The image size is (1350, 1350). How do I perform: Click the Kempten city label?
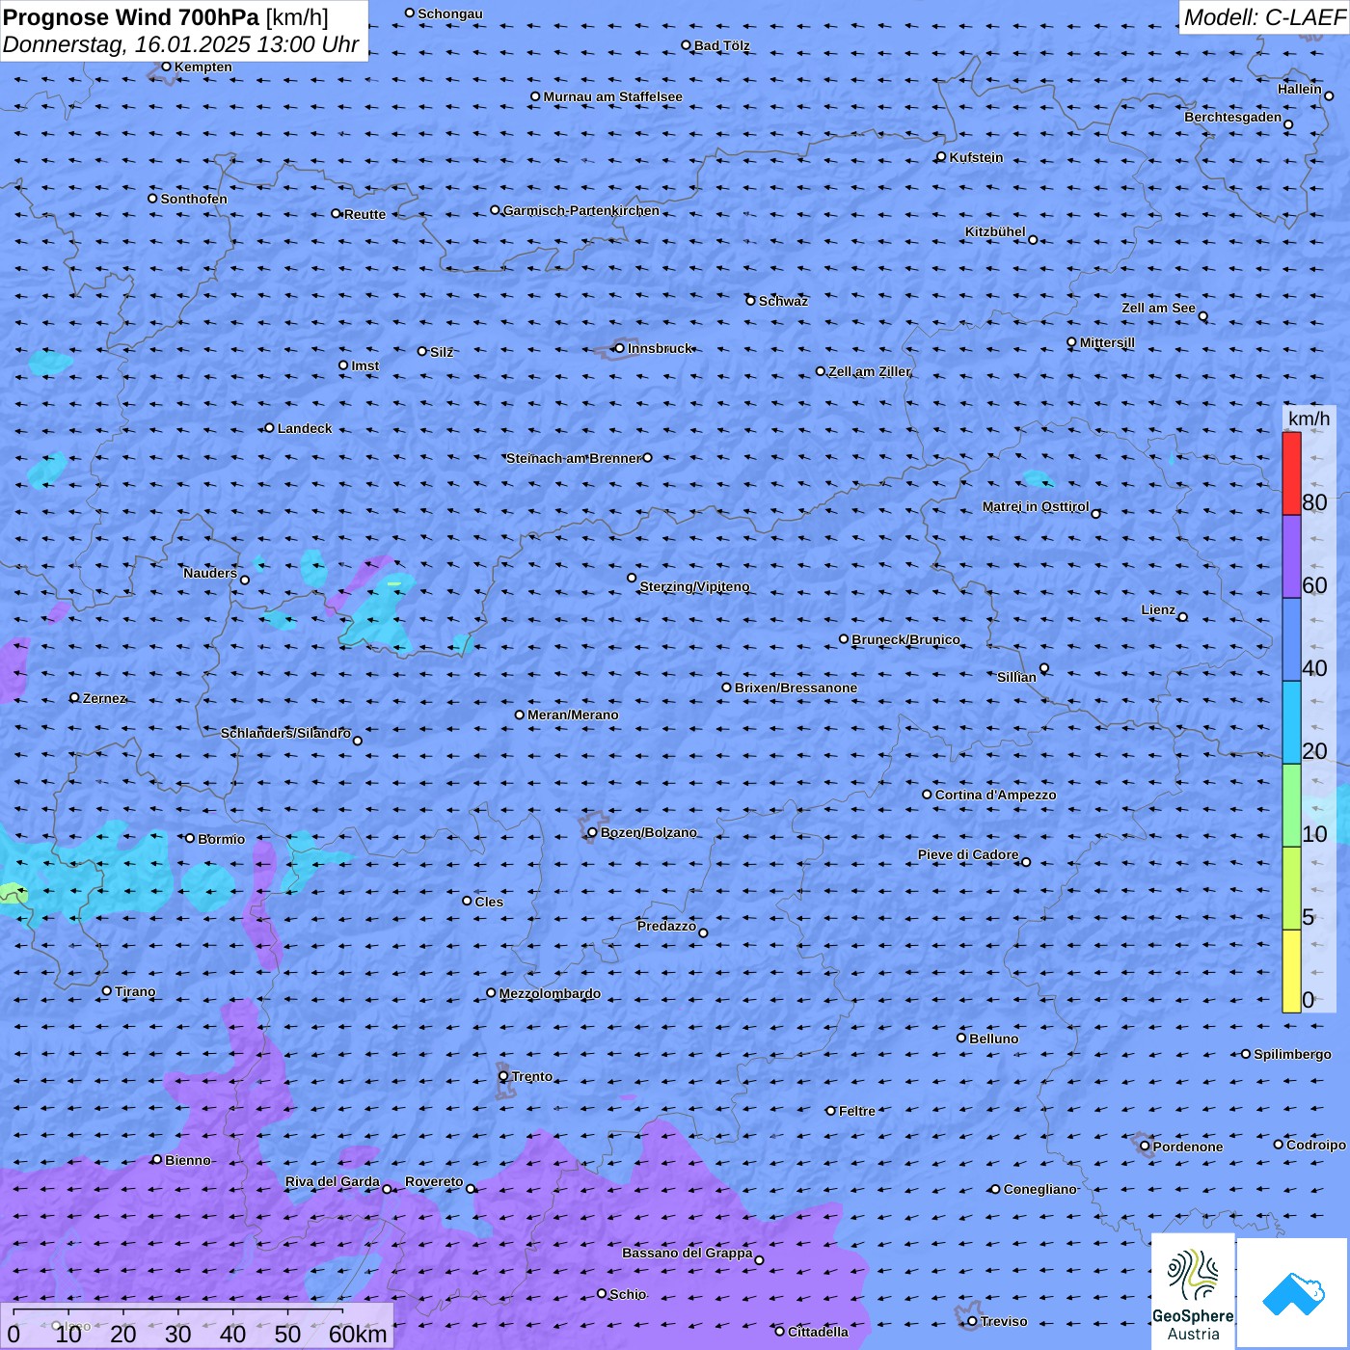point(202,67)
